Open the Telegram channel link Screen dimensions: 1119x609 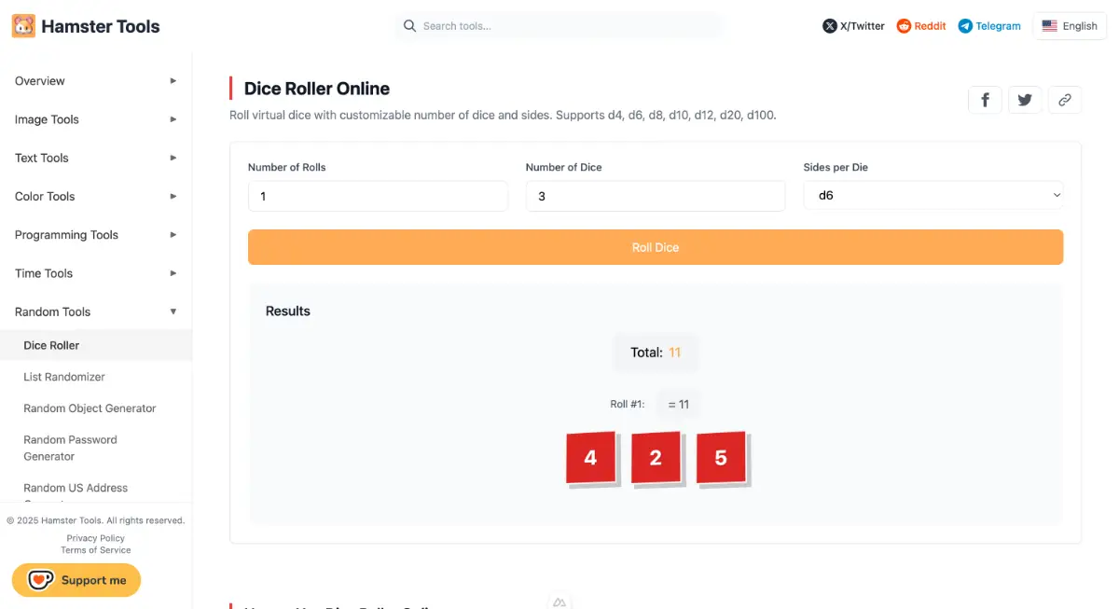989,26
